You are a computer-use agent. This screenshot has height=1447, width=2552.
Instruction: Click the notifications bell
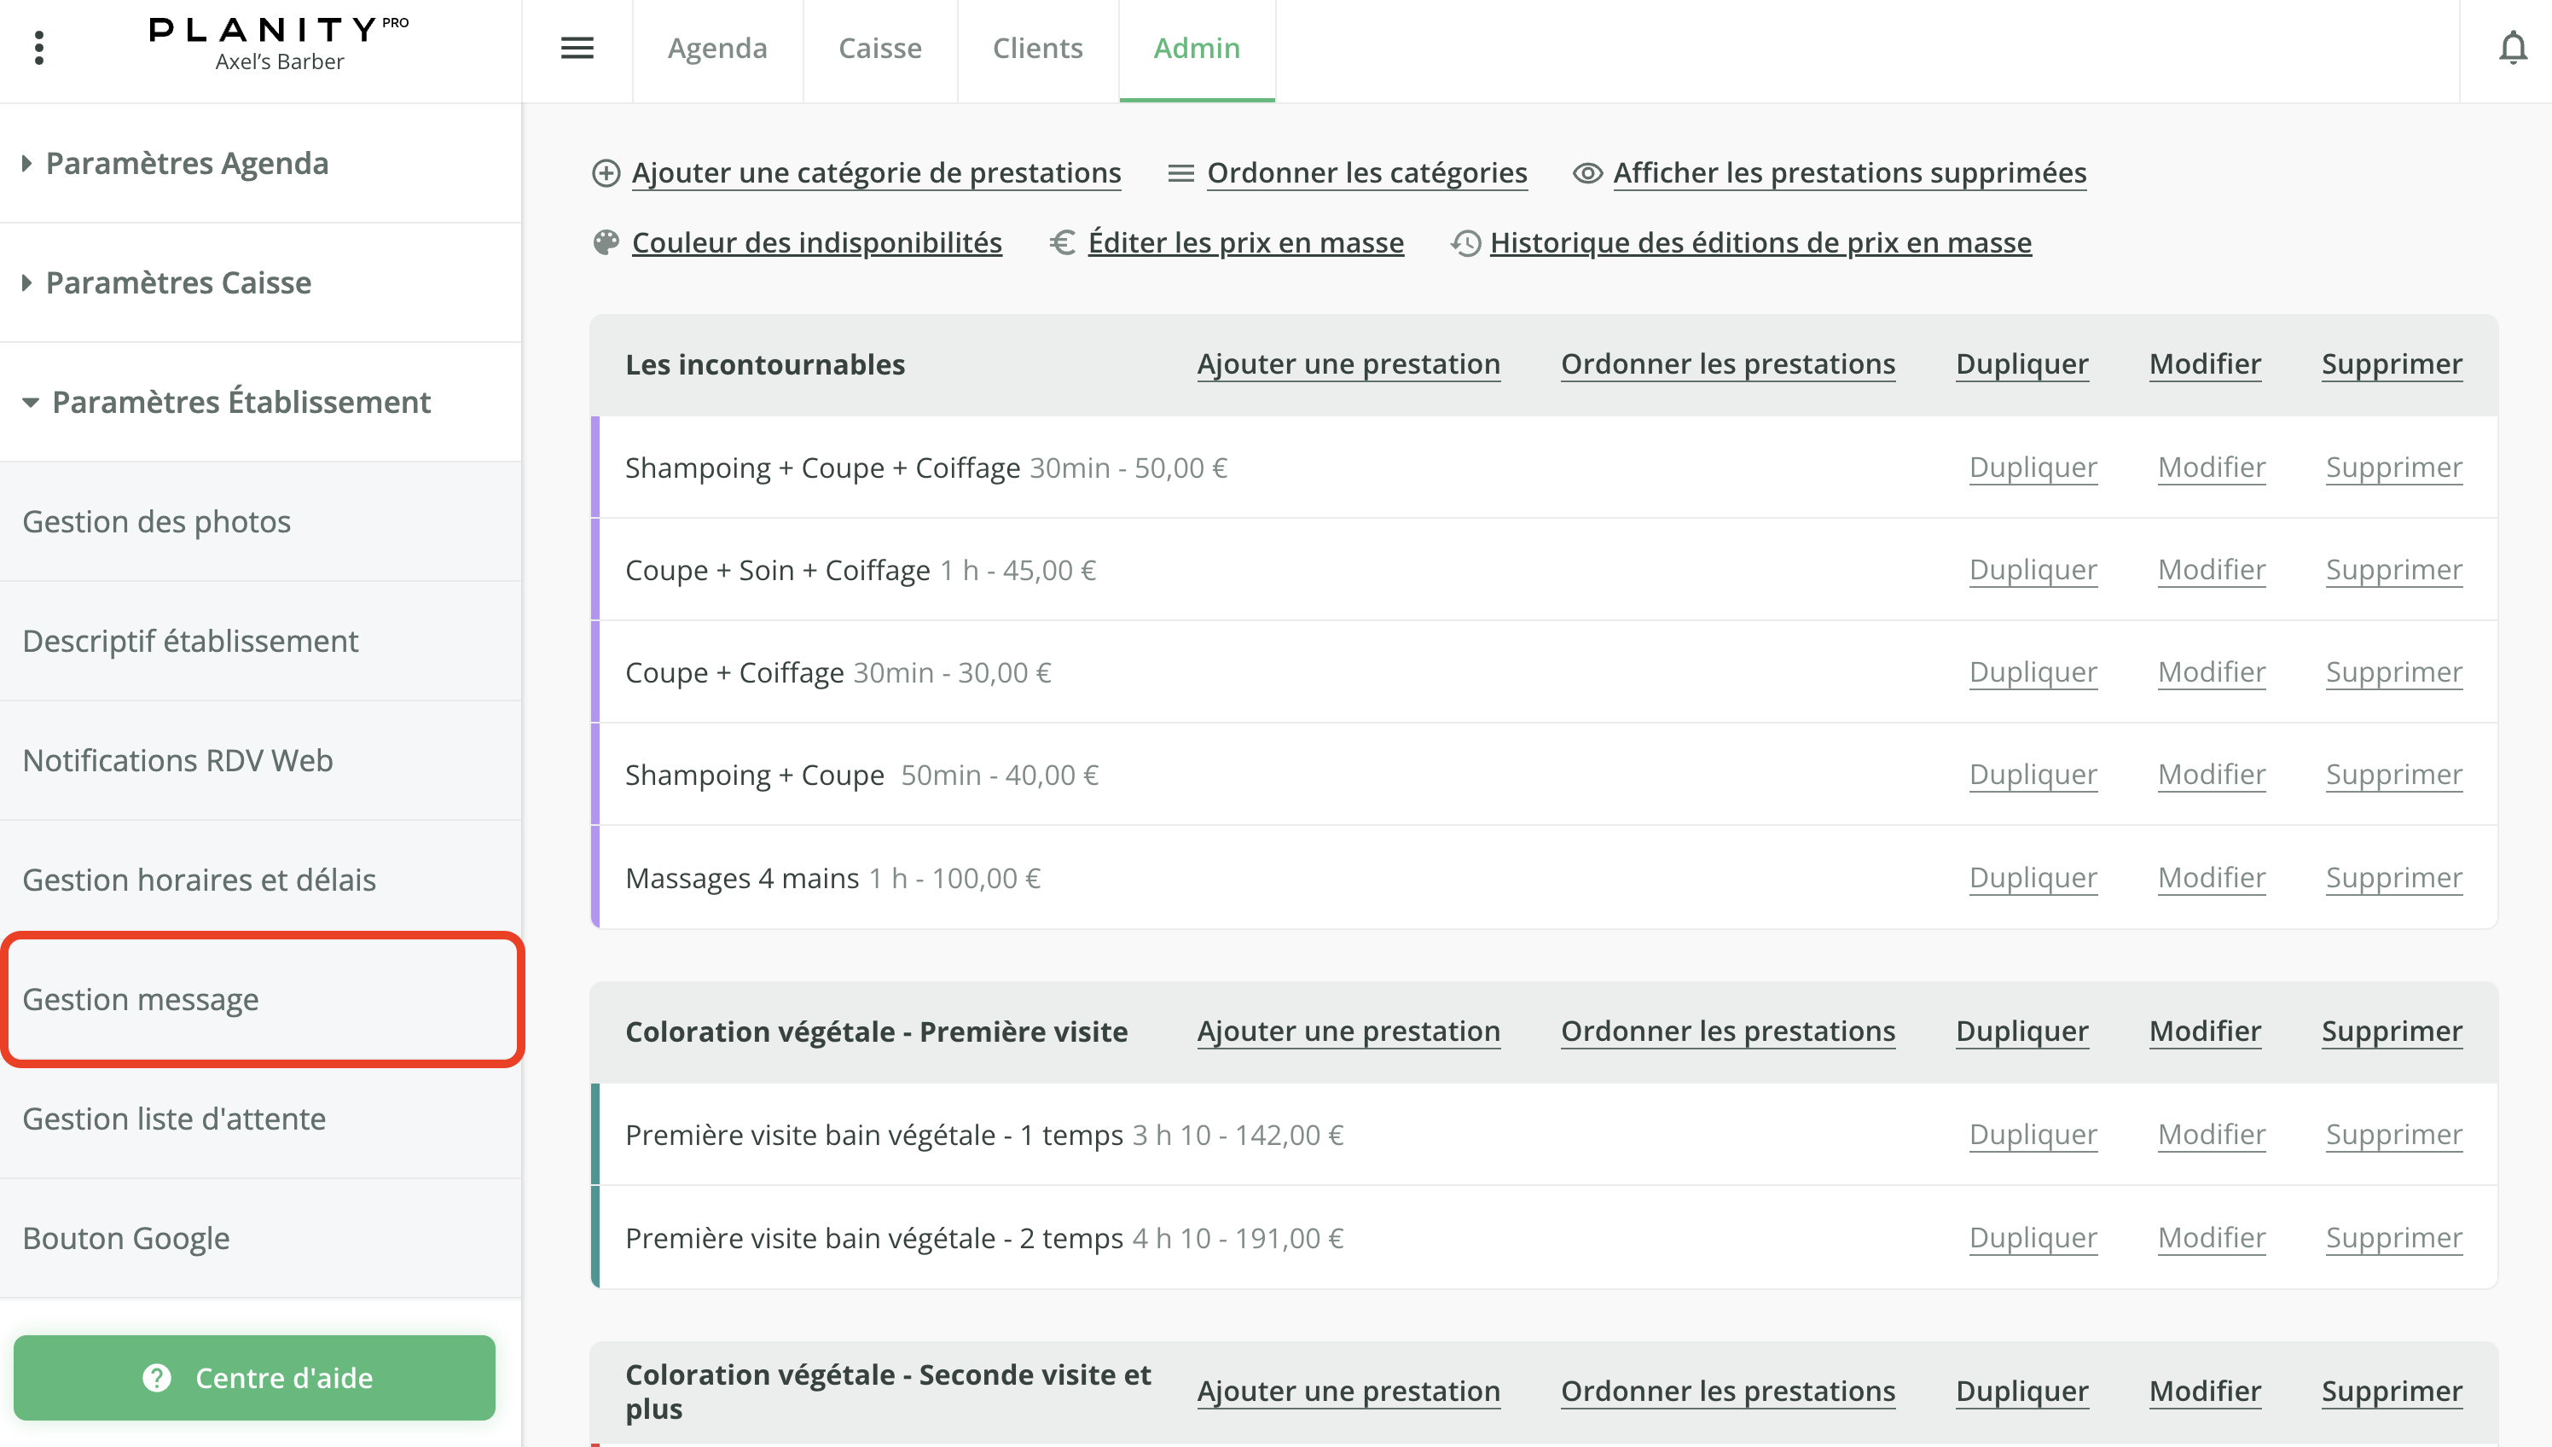(2514, 47)
